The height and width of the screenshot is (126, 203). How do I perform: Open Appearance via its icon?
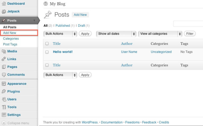tap(4, 84)
